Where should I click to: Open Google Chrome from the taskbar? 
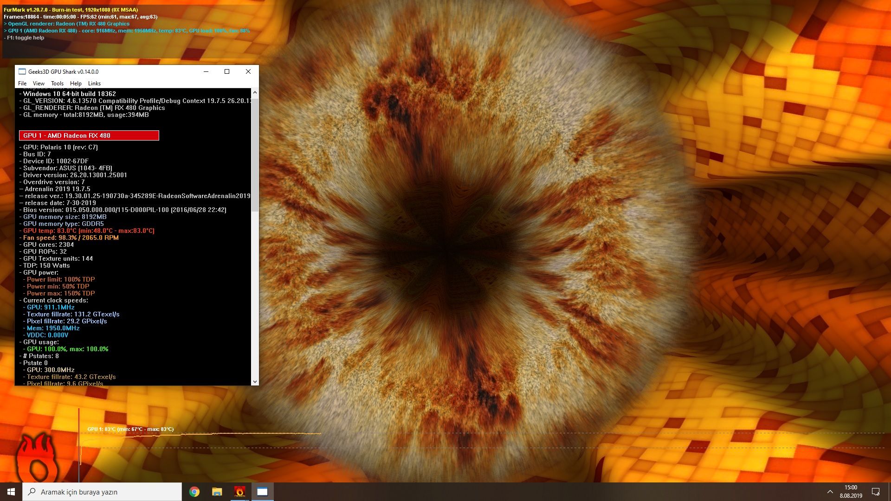(194, 492)
